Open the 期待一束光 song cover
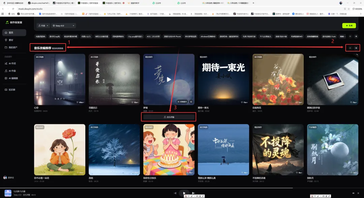Screen dimensions: 364x198 [x=223, y=80]
